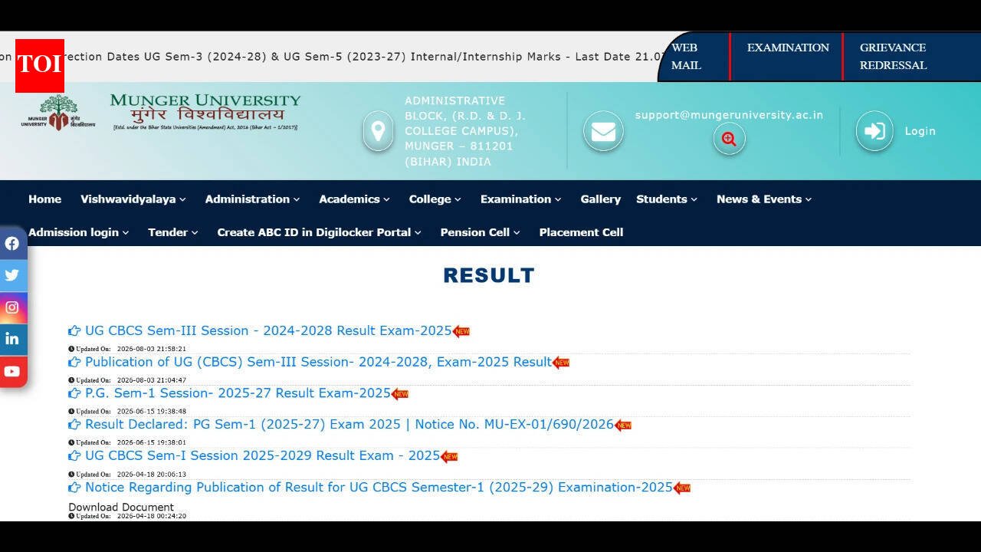Open the Facebook social sidebar icon
Screen dimensions: 981x552
coord(12,244)
